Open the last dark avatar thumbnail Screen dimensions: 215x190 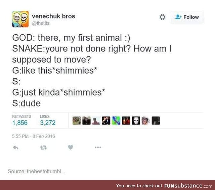tap(156, 120)
